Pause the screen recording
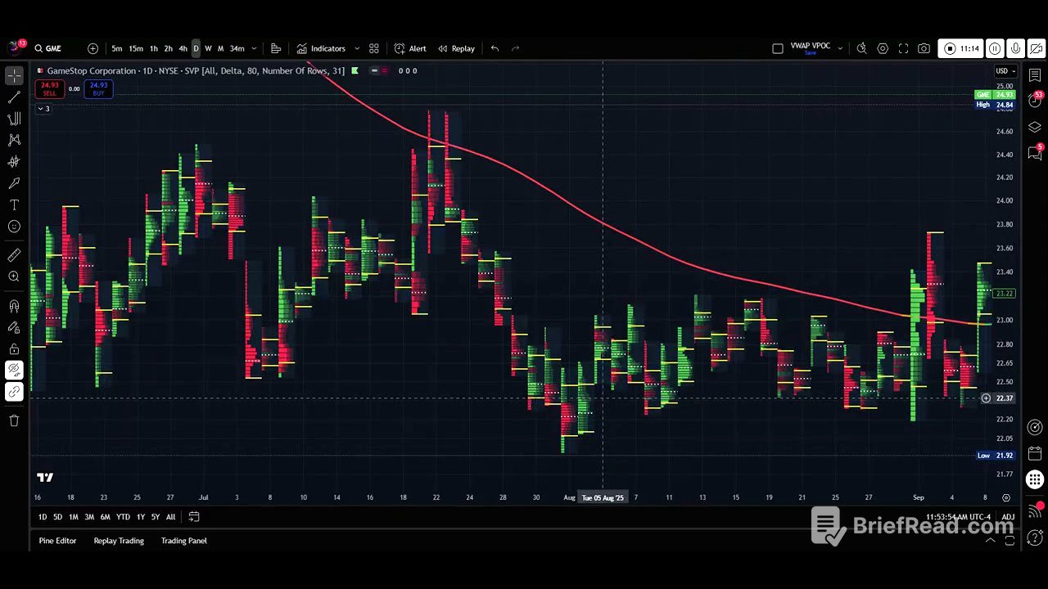 994,48
